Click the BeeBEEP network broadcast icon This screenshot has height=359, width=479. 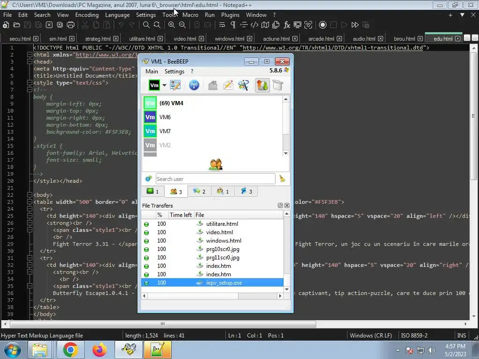point(194,85)
